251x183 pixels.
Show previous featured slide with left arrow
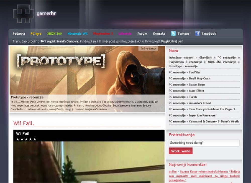click(x=16, y=79)
